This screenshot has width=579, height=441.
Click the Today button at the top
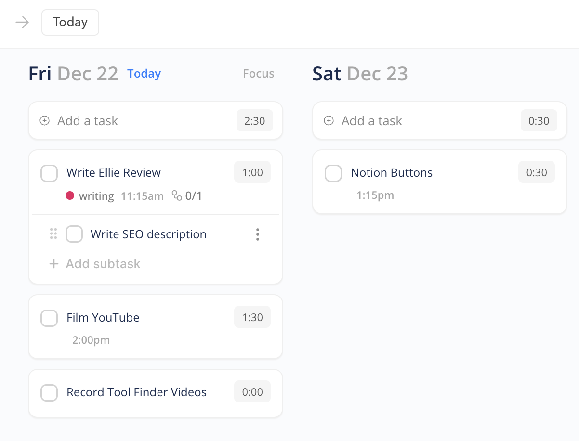70,22
